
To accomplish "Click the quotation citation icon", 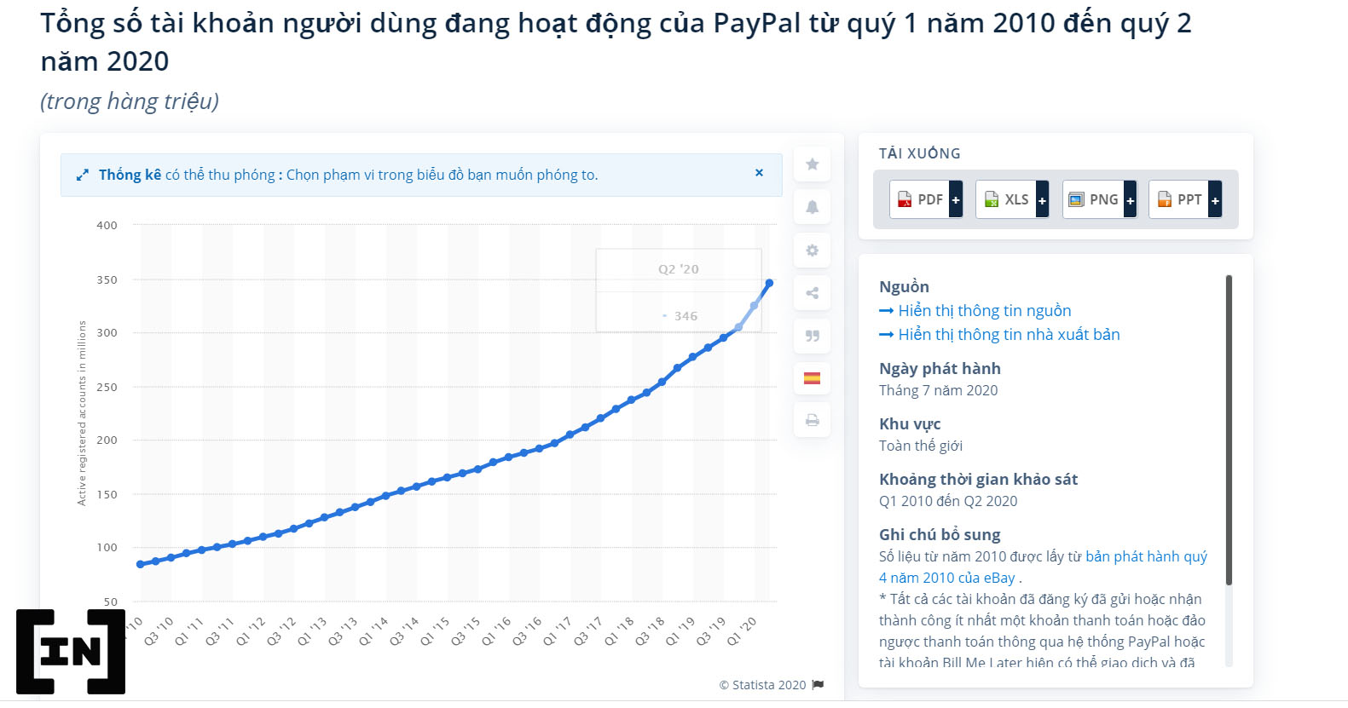I will (812, 336).
